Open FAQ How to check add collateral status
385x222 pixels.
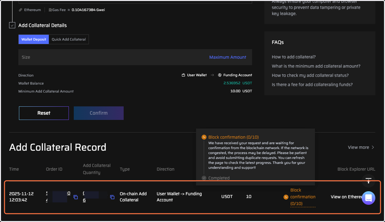tap(310, 76)
